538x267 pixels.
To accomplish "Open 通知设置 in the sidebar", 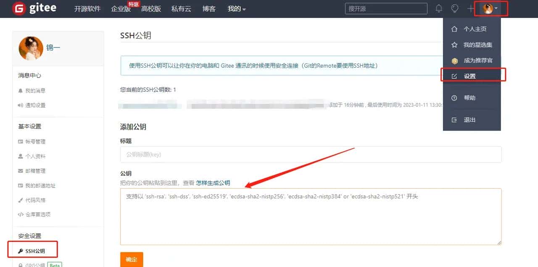I will (33, 105).
